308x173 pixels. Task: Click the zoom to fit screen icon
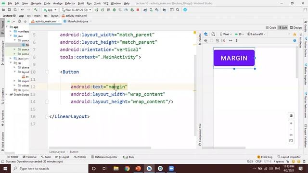point(291,141)
